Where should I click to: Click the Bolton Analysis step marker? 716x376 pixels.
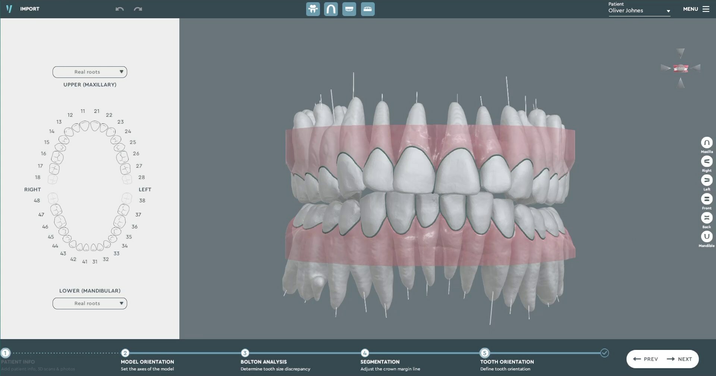coord(245,353)
